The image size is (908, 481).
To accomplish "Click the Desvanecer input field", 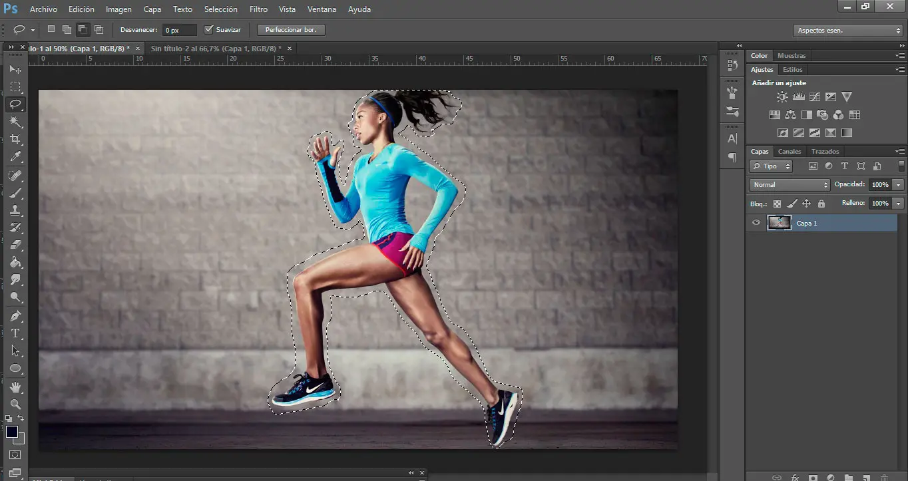I will pos(180,30).
